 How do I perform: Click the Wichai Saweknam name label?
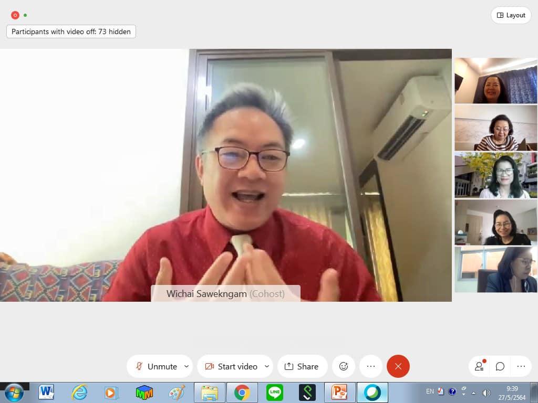225,294
